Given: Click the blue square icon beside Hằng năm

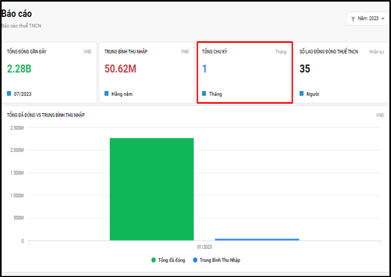Looking at the screenshot, I should click(107, 94).
